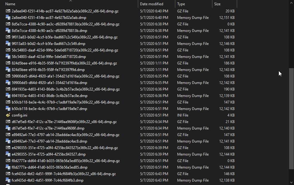Click the dump icon of e89492a4-77e3 .dmp file
This screenshot has width=294, height=185.
[x=8, y=141]
